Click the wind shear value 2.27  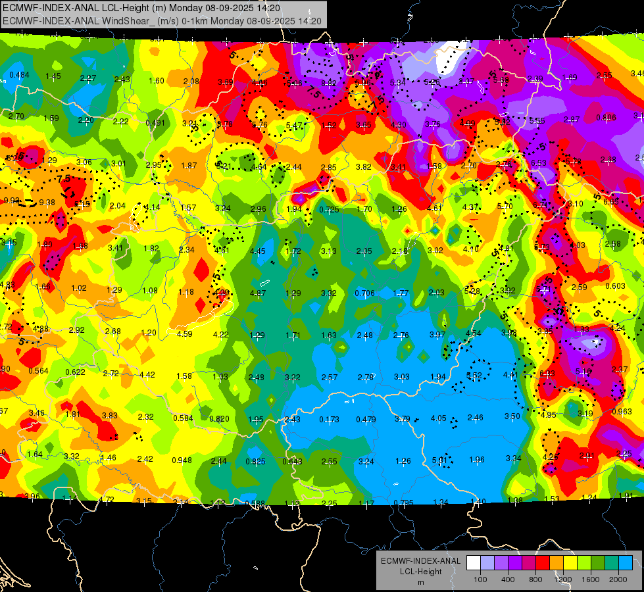point(88,78)
